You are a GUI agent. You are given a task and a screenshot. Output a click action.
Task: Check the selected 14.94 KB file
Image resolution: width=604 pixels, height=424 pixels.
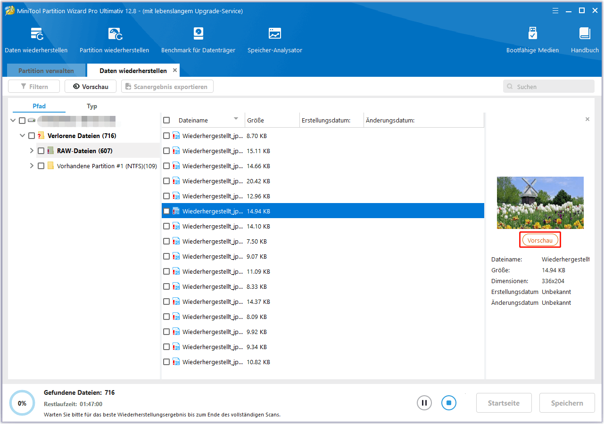pos(166,211)
